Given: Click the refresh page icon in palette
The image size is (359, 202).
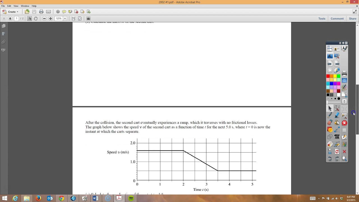Looking at the screenshot, I should [337, 151].
